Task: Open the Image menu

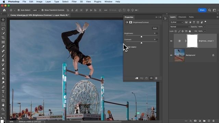Action: tap(39, 2)
